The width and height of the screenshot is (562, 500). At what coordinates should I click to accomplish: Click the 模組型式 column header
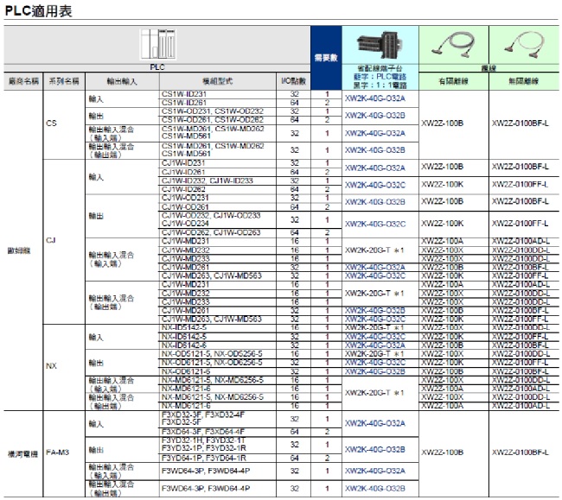pyautogui.click(x=217, y=81)
